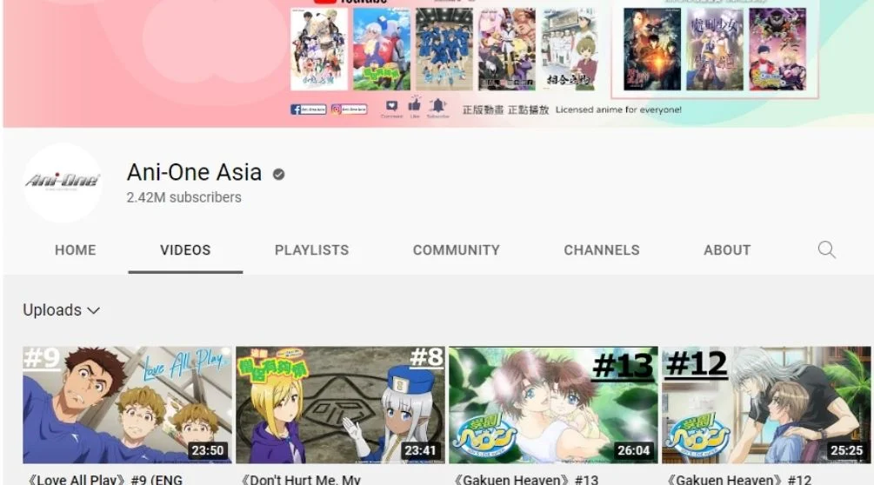Open the Love All Play #9 title link
874x485 pixels.
(104, 479)
